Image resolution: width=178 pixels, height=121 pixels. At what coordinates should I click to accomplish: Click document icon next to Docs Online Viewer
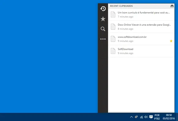click(x=113, y=27)
